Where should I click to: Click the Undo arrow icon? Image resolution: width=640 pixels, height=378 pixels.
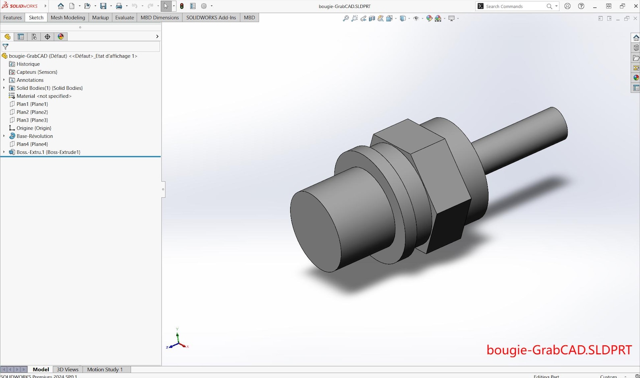pos(135,6)
